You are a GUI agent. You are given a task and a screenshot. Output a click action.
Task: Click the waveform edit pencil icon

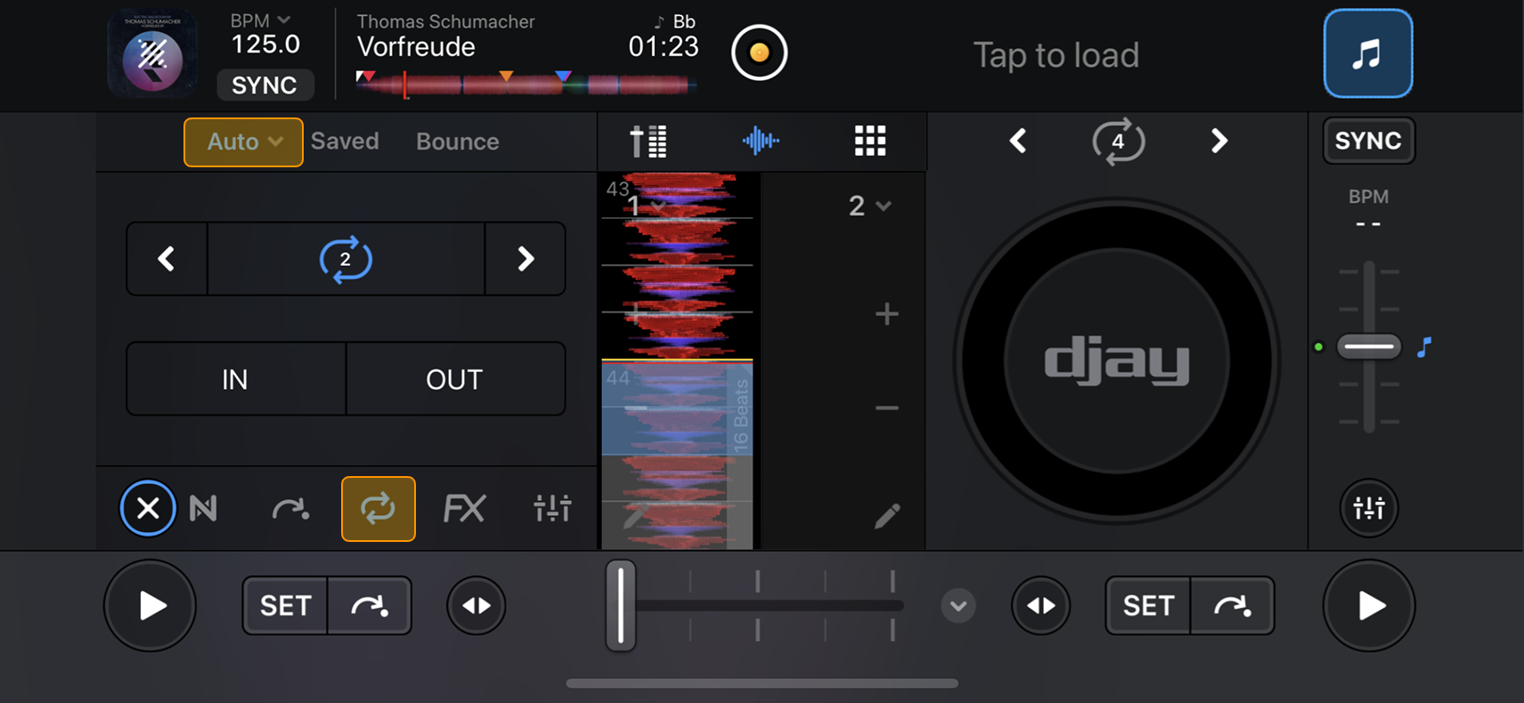click(886, 516)
